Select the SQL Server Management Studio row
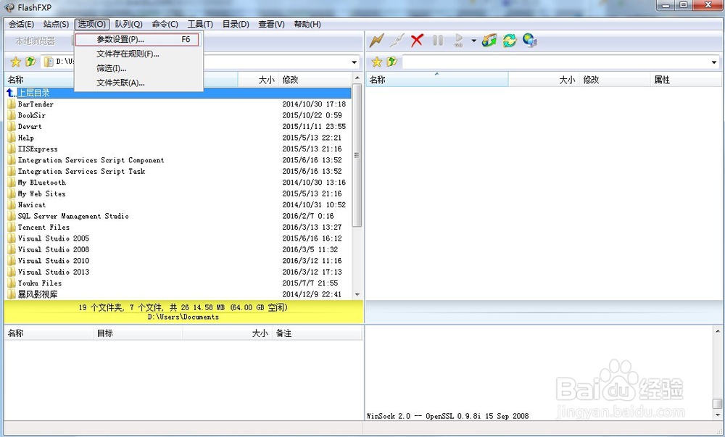Image resolution: width=725 pixels, height=437 pixels. 178,216
